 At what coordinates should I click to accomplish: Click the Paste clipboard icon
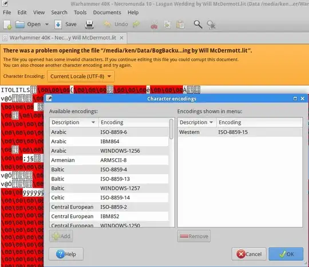(x=180, y=25)
